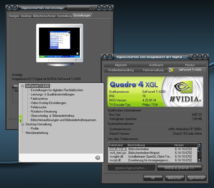
Task: Select the Profile tree entry
Action: pos(35,129)
